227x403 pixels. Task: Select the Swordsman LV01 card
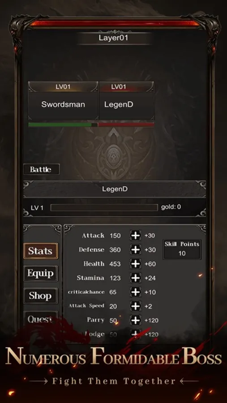tap(63, 101)
